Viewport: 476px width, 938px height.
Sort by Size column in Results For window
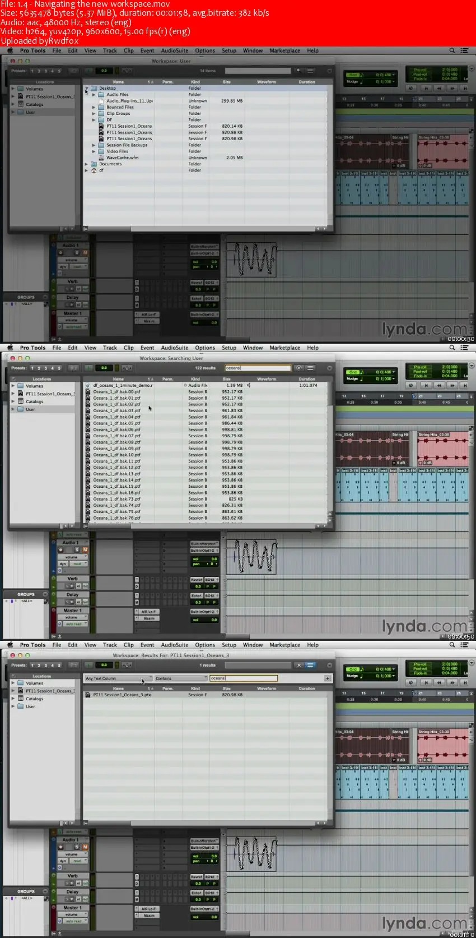226,689
